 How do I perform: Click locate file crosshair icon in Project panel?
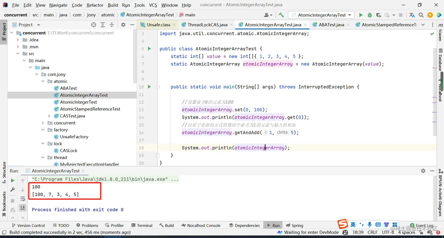point(94,25)
